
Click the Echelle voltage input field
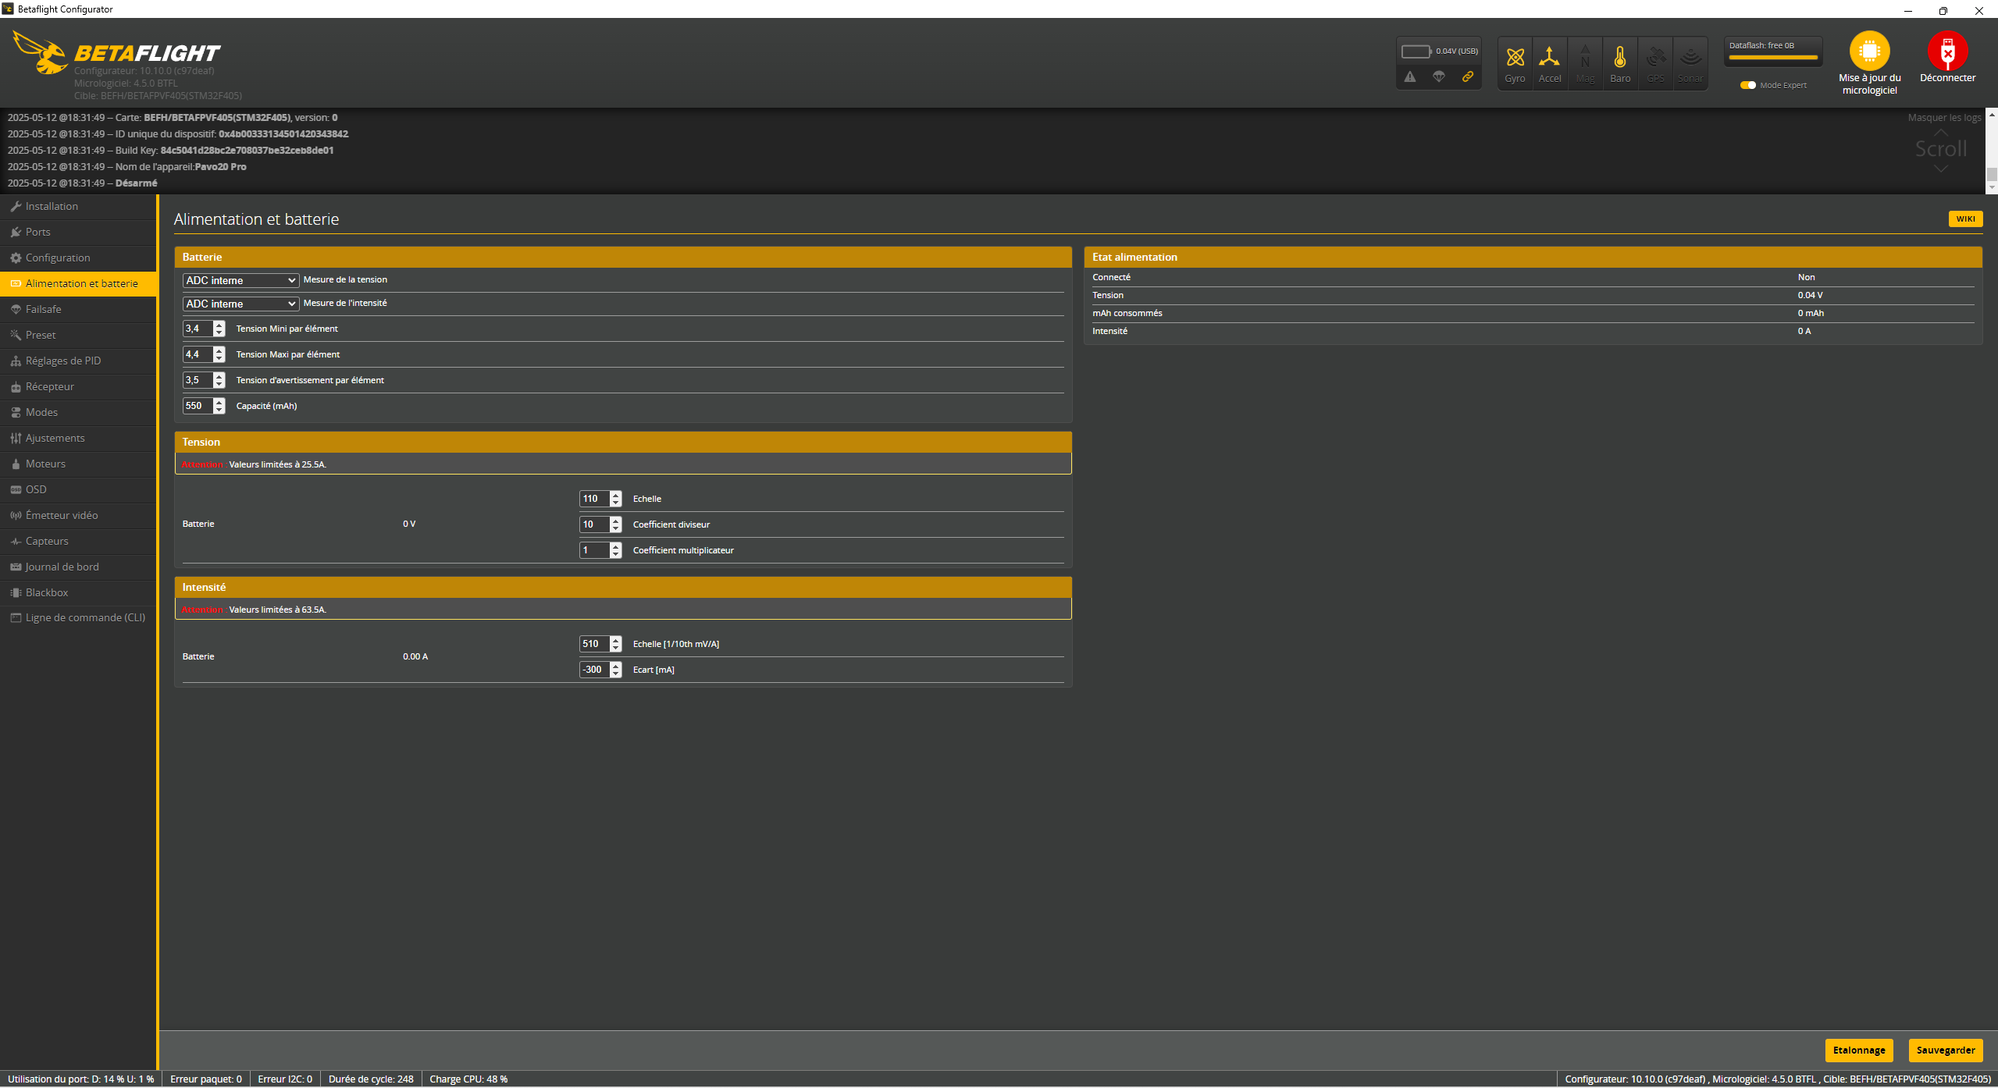pos(593,499)
